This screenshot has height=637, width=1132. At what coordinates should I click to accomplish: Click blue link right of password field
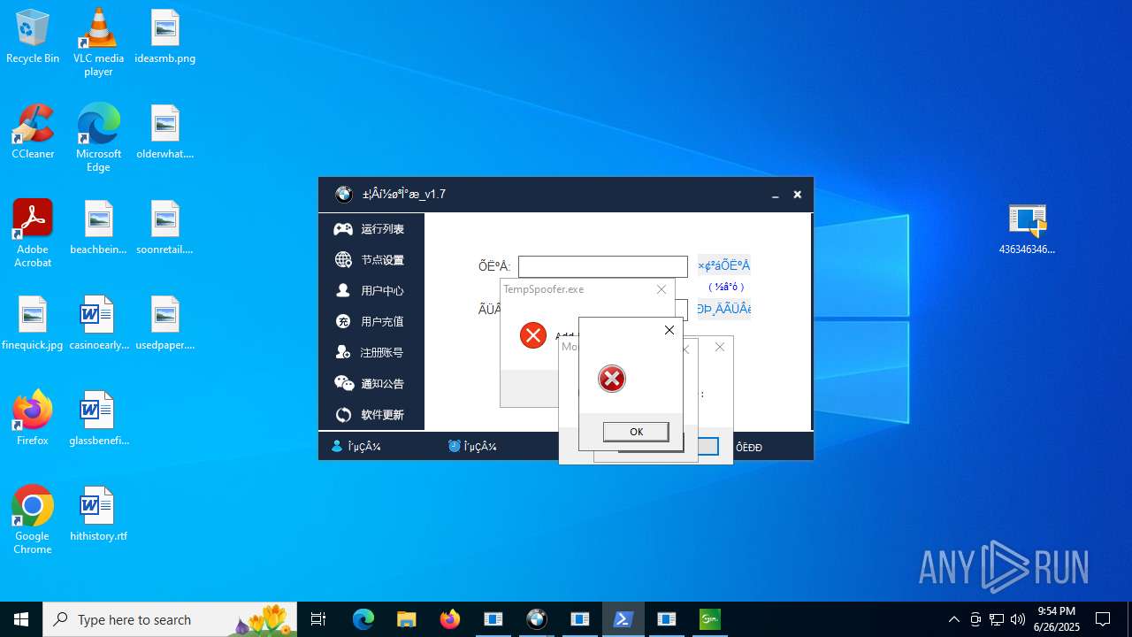point(723,309)
